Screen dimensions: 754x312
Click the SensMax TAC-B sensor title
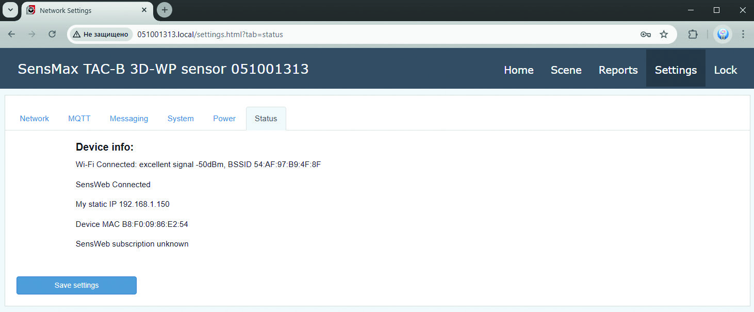pos(163,69)
